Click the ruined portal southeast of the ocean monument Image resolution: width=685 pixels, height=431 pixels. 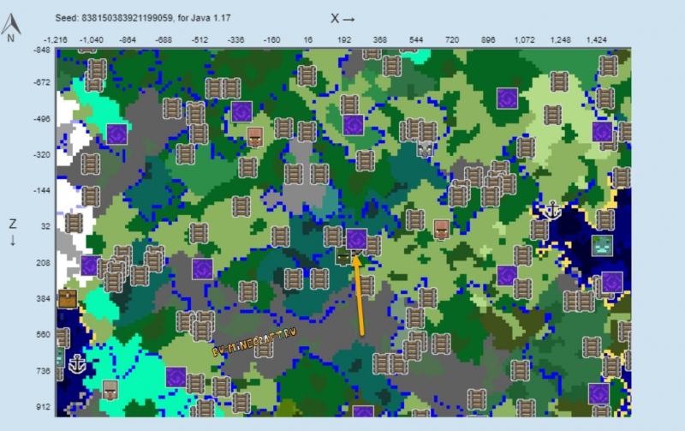[x=612, y=283]
